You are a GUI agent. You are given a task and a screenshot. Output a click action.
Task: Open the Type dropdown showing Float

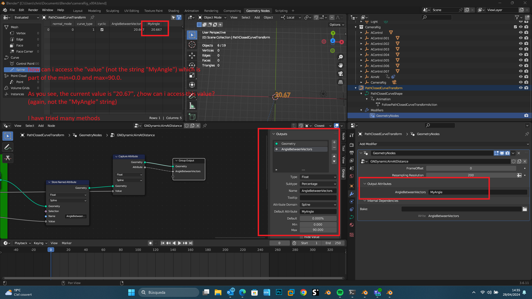pyautogui.click(x=318, y=177)
